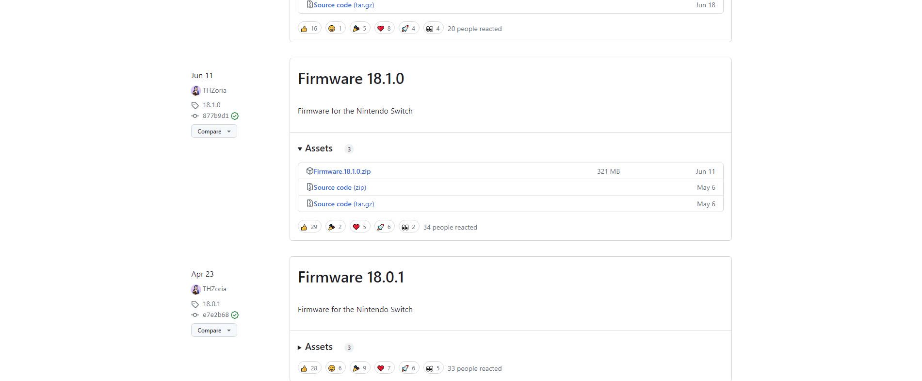Download Source code (tar.gz) dated May 6

[344, 204]
